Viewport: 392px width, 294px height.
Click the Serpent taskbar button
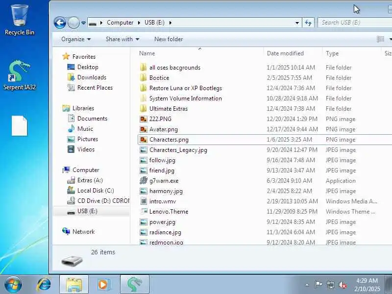[x=134, y=285]
